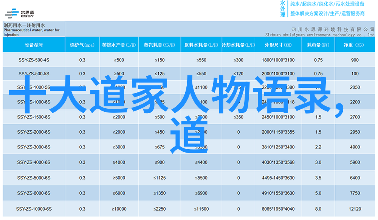Click the steam consumption value ≤675
The image size is (378, 220).
click(x=160, y=147)
